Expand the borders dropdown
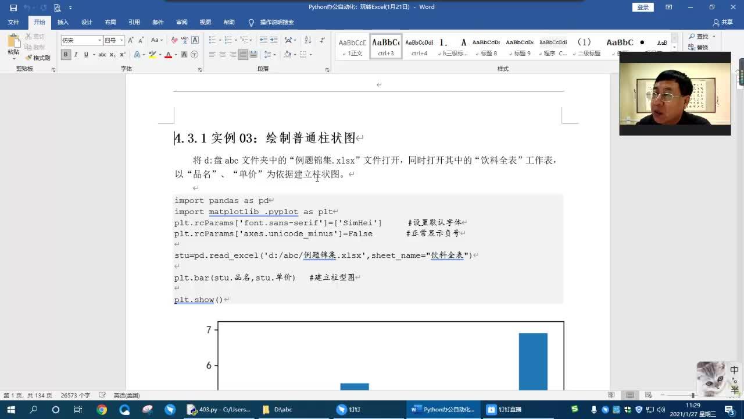Image resolution: width=744 pixels, height=419 pixels. click(311, 55)
